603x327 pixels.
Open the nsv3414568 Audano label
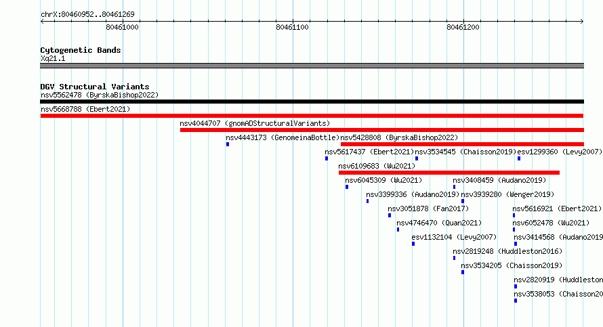point(558,237)
